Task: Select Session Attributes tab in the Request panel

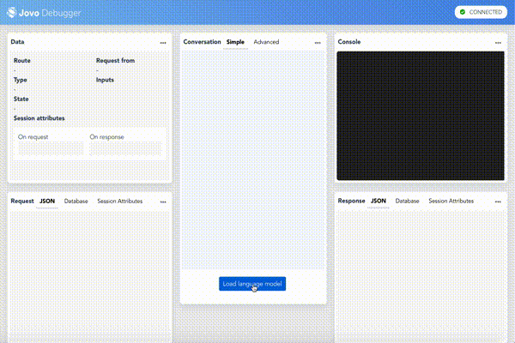Action: point(120,202)
